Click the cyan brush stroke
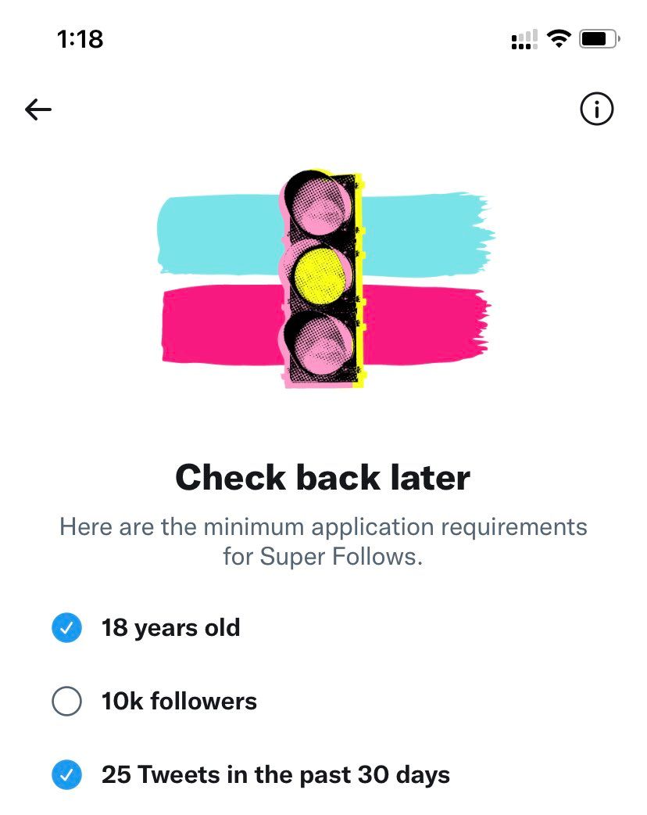Screen dimensions: 647x815 tap(426, 233)
